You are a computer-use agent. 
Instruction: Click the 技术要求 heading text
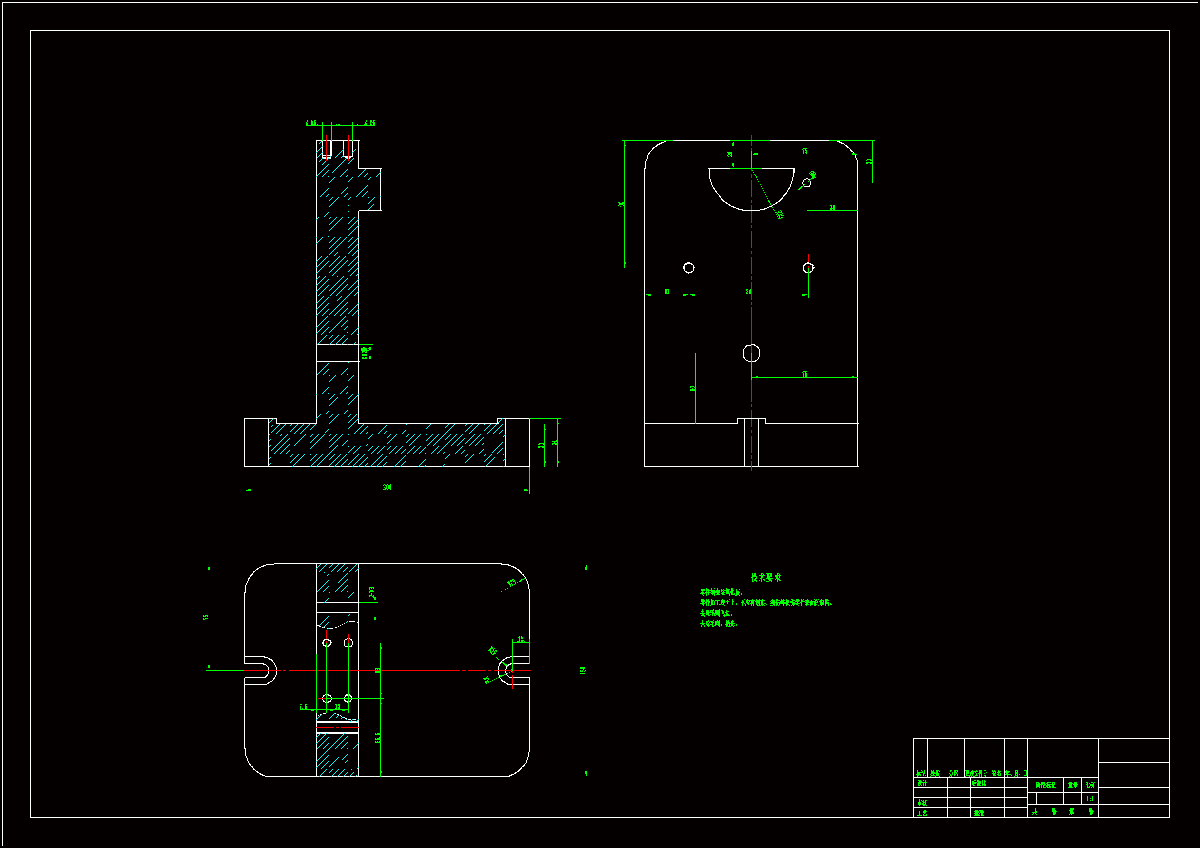click(766, 577)
